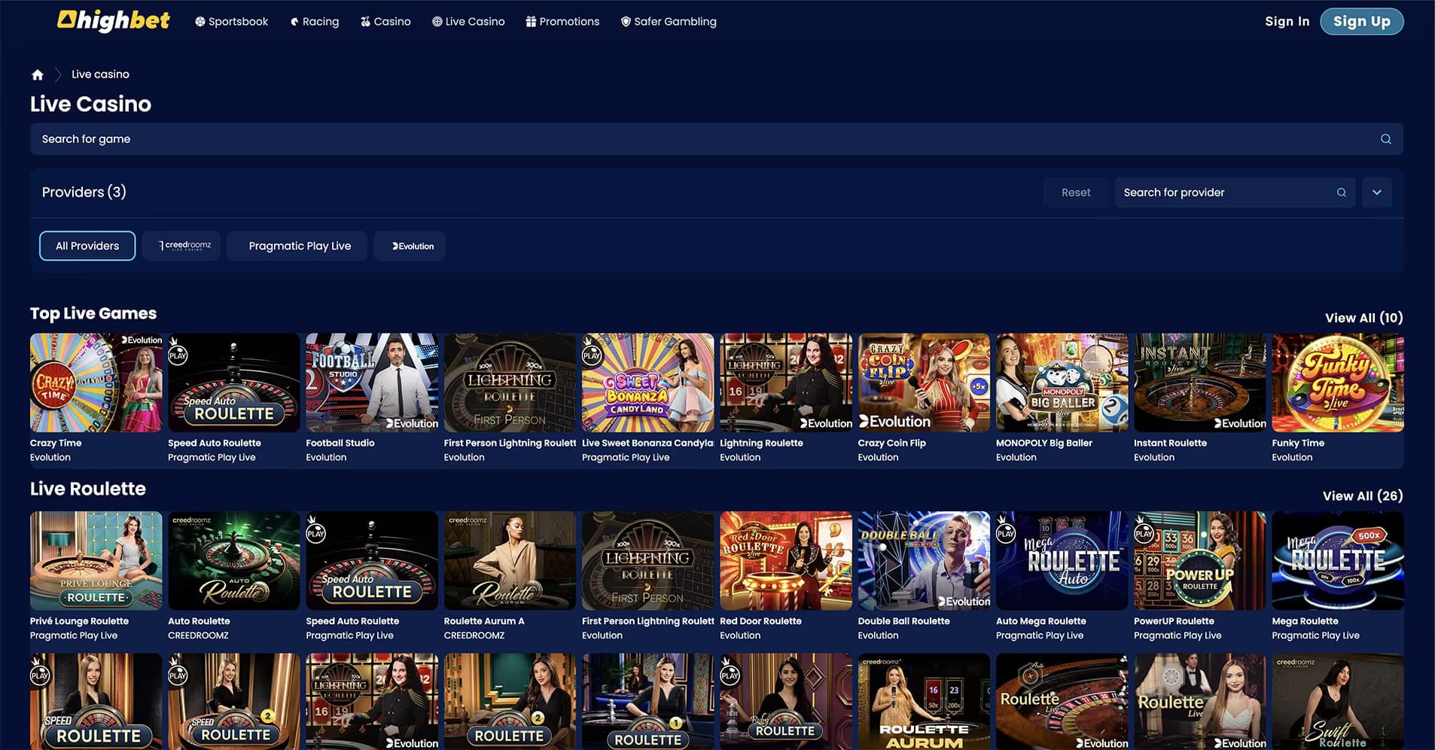The height and width of the screenshot is (750, 1435).
Task: Launch the Funky Time game thumbnail
Action: pyautogui.click(x=1337, y=383)
